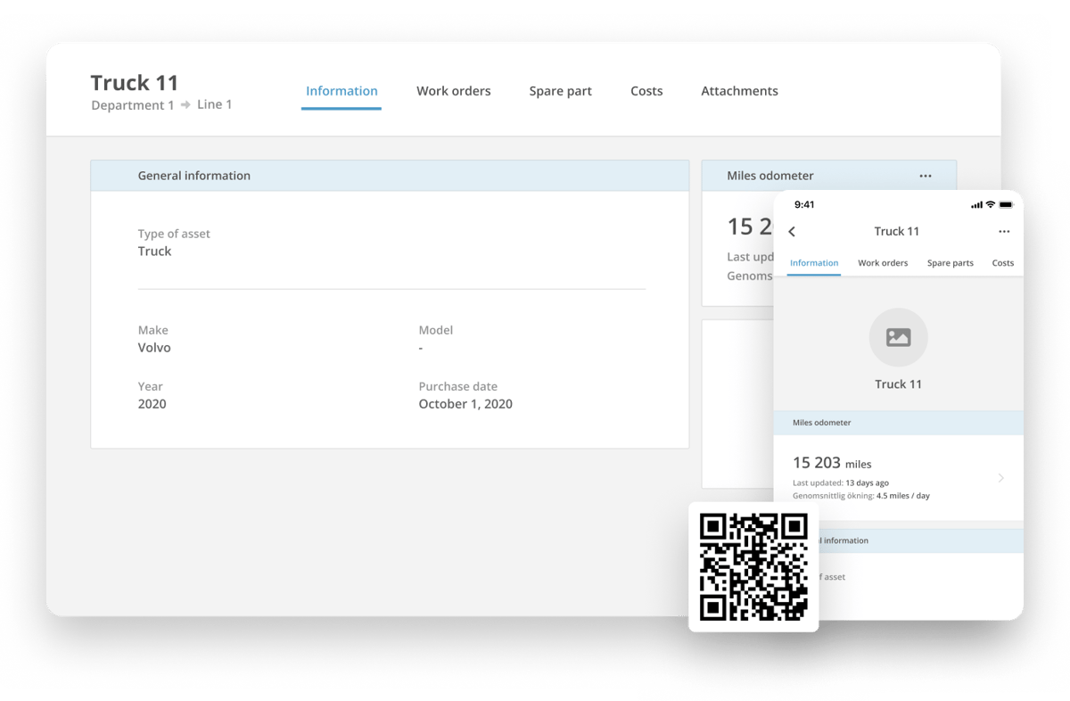This screenshot has width=1070, height=701.
Task: Open the desktop Spare part tab
Action: (560, 91)
